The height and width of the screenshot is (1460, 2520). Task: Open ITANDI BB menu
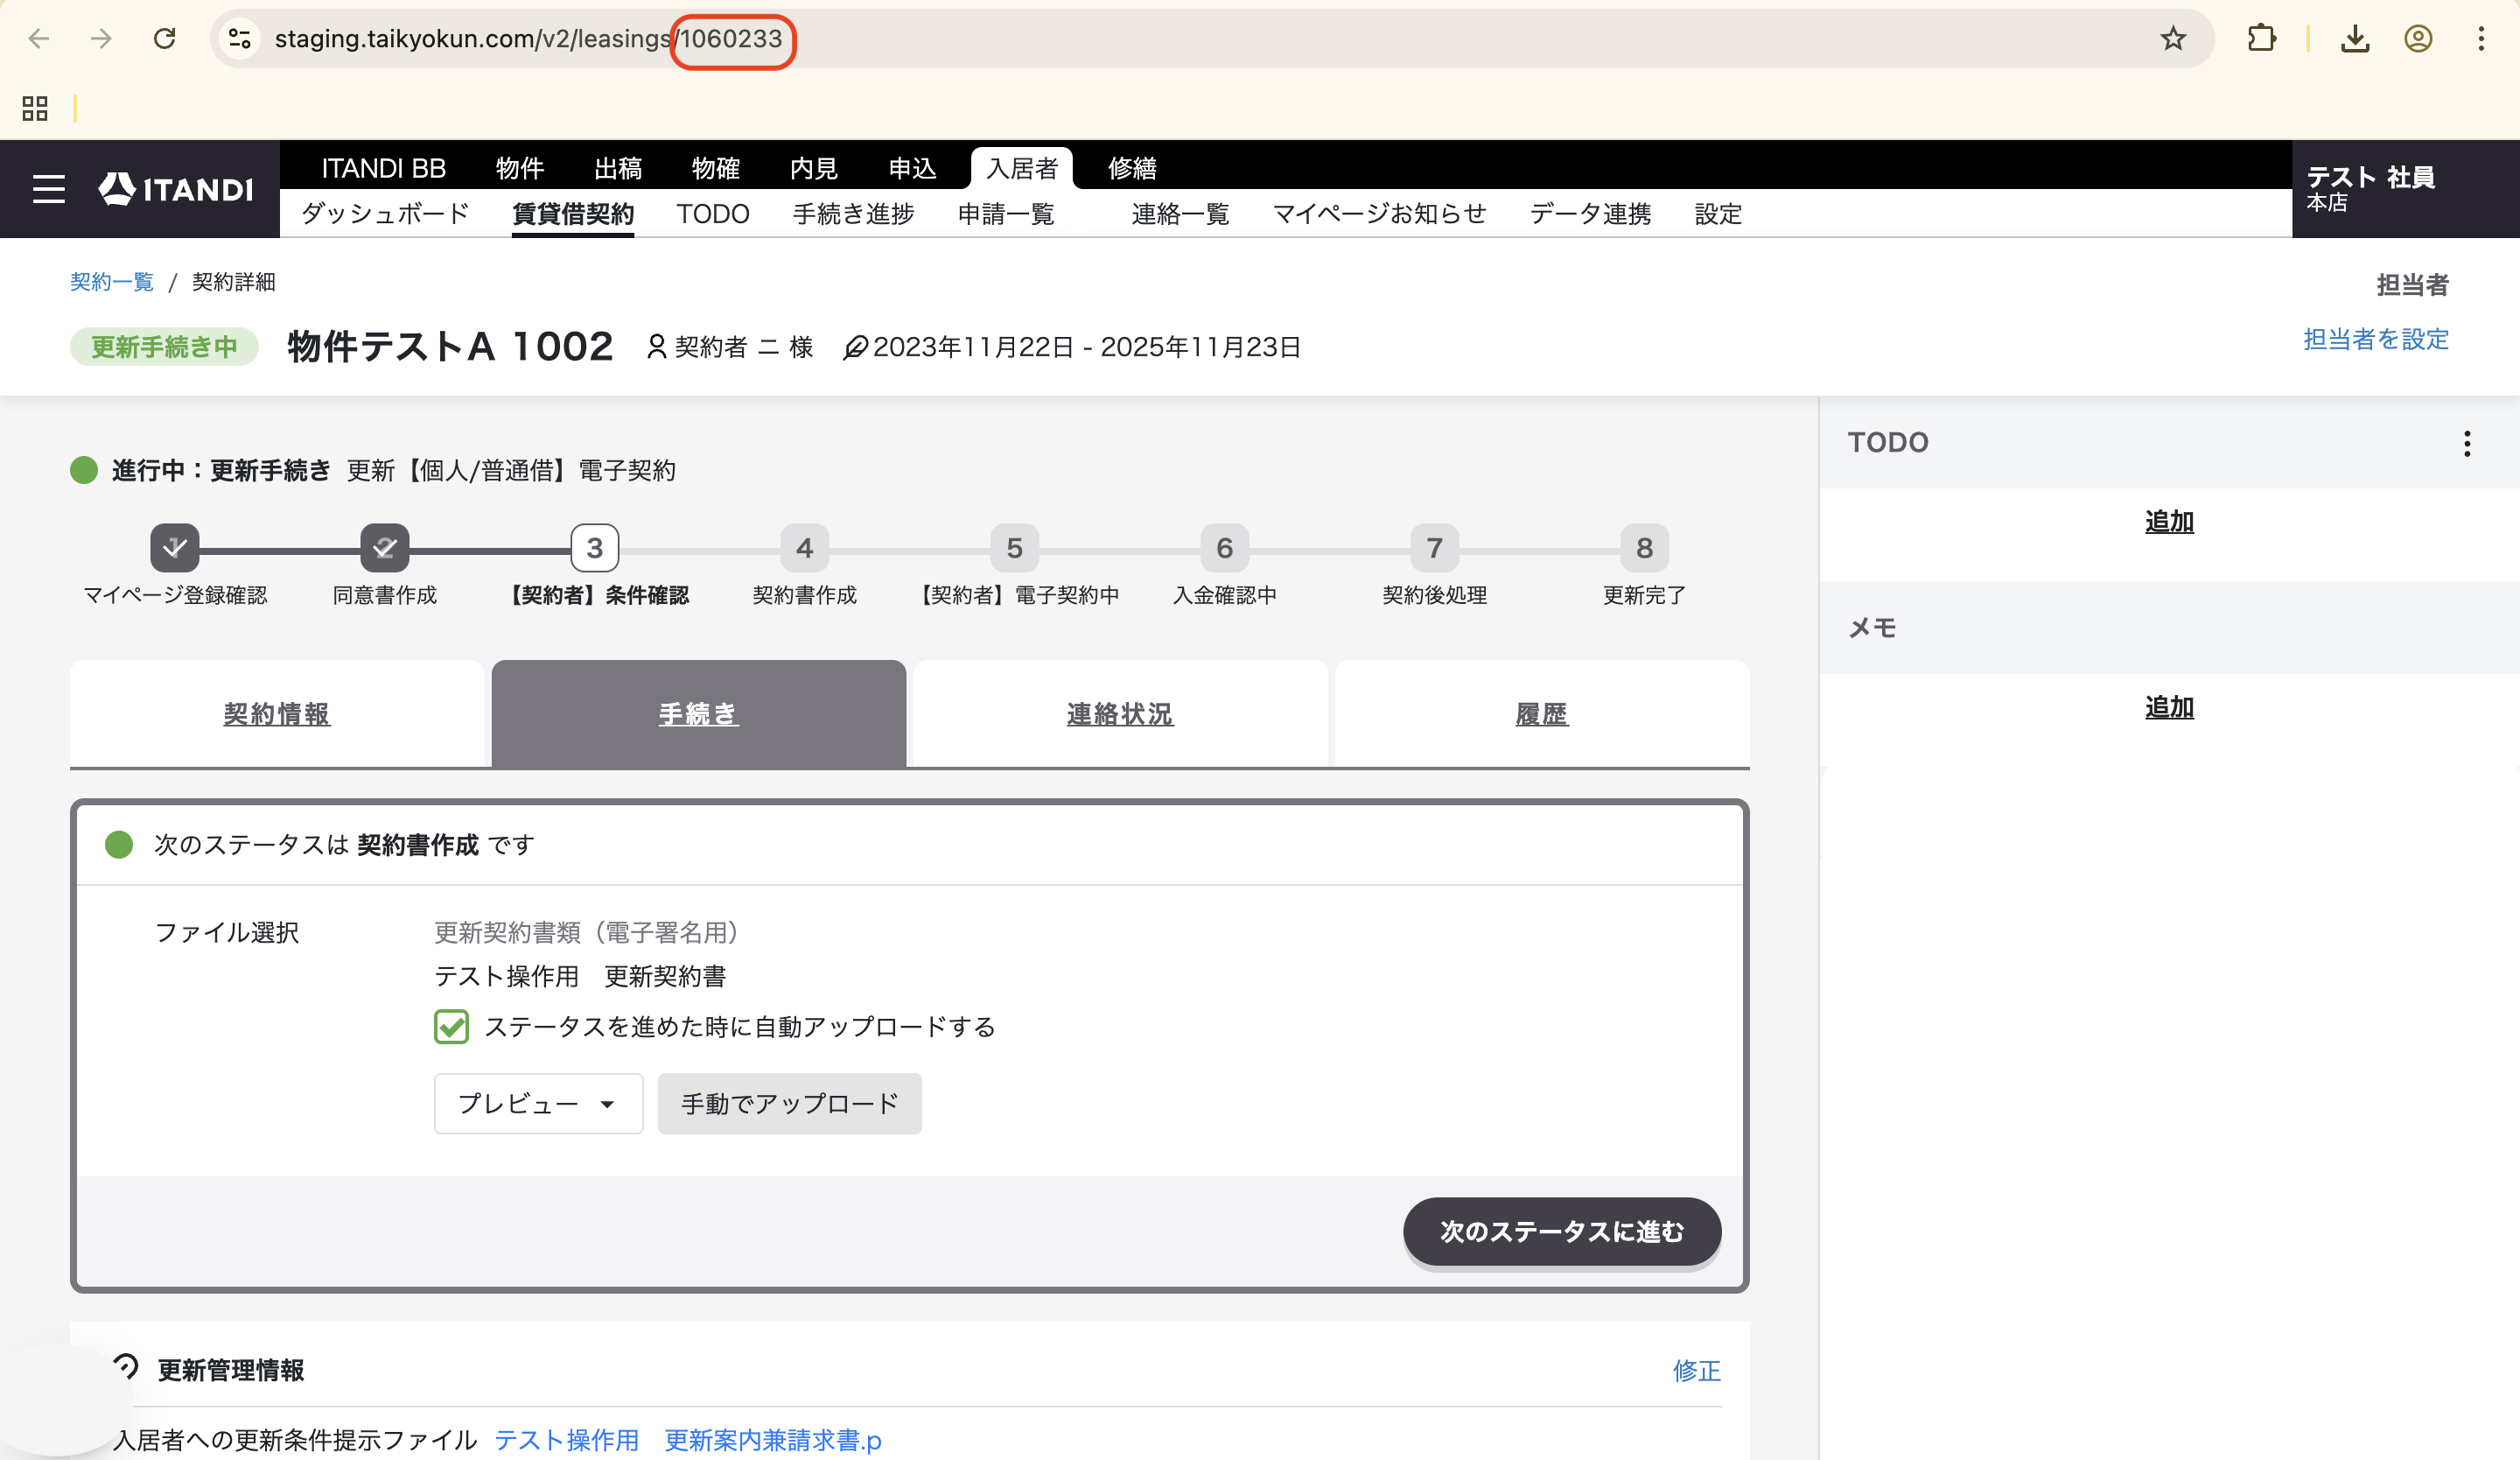tap(384, 168)
